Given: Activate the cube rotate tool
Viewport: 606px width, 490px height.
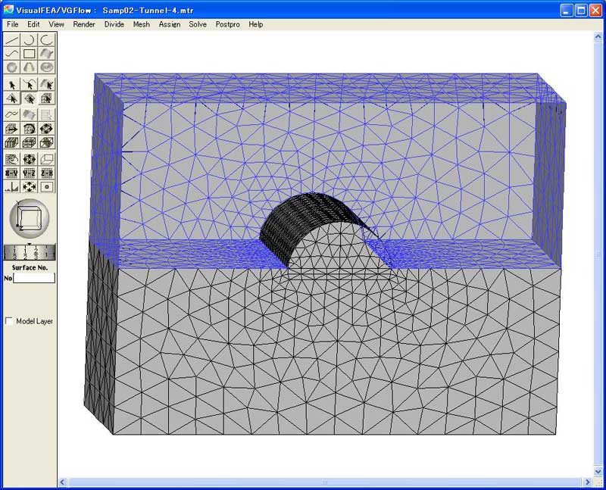Looking at the screenshot, I should coord(29,129).
